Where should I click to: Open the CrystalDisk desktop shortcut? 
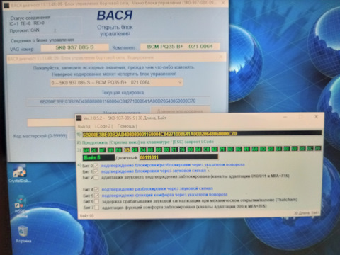coord(20,174)
